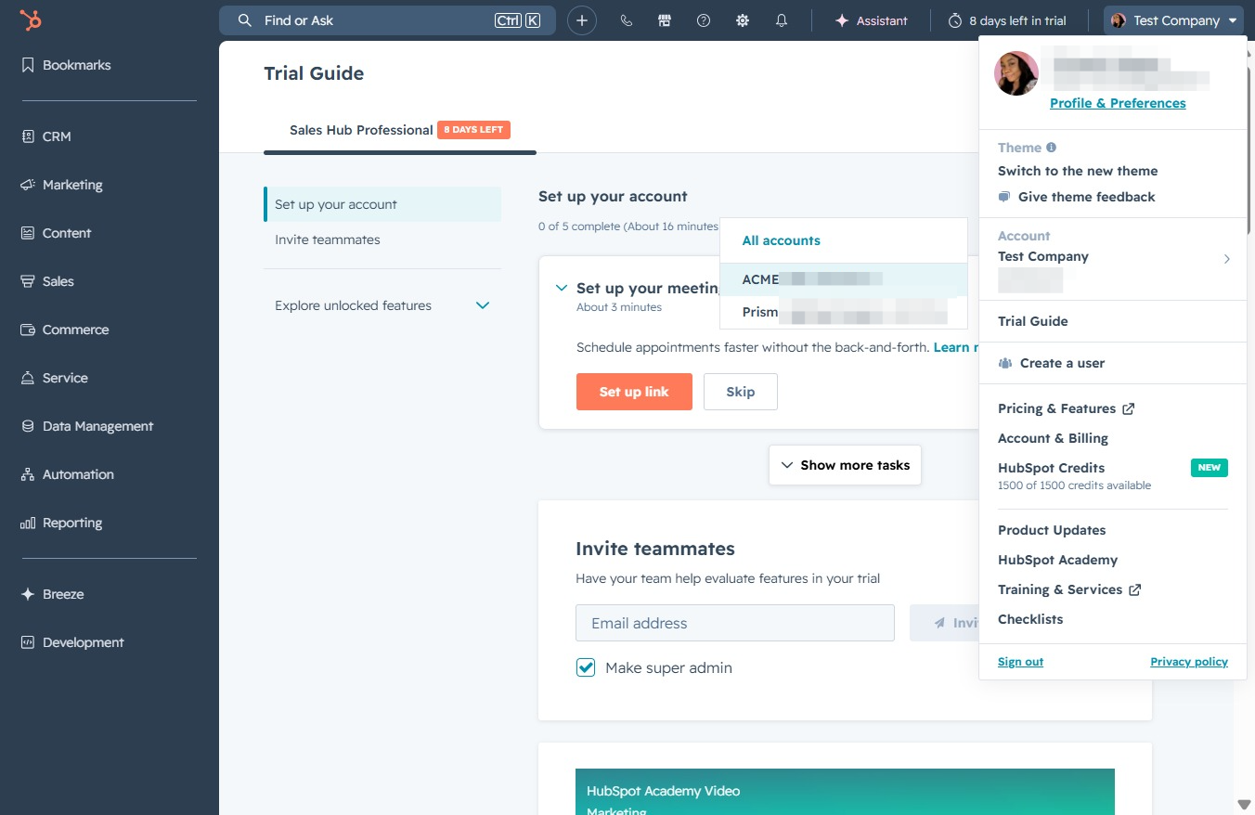Click the HubSpot sprocket logo

[31, 20]
